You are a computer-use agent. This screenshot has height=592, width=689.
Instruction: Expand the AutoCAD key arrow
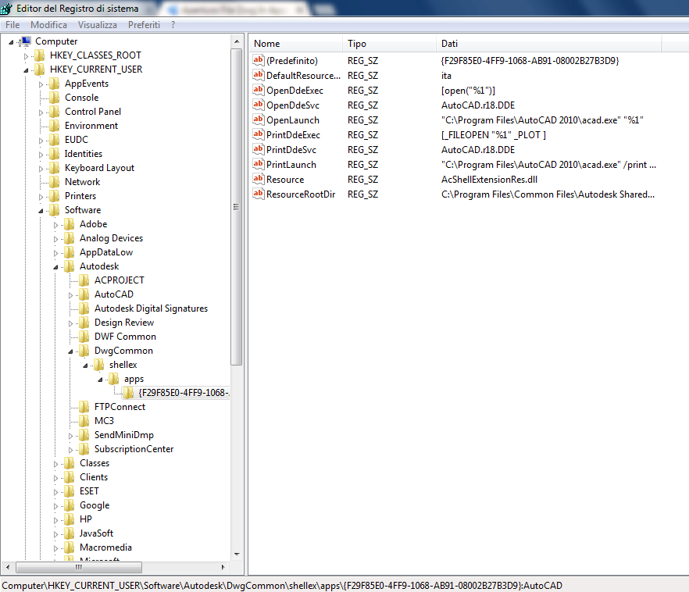(71, 294)
